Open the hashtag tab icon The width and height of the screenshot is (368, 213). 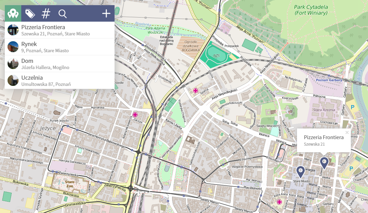(46, 14)
